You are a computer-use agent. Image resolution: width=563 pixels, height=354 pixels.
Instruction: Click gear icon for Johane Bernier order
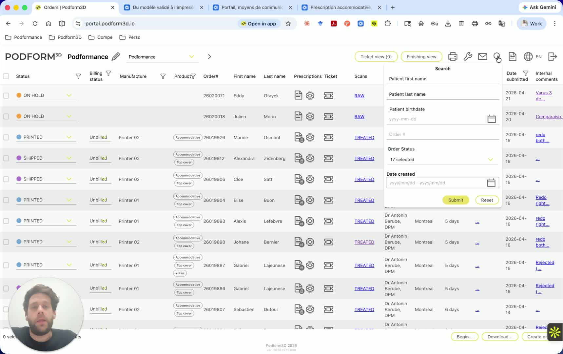point(310,242)
